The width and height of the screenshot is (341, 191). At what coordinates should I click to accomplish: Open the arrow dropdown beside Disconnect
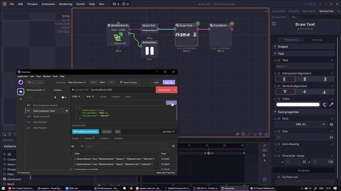[175, 90]
